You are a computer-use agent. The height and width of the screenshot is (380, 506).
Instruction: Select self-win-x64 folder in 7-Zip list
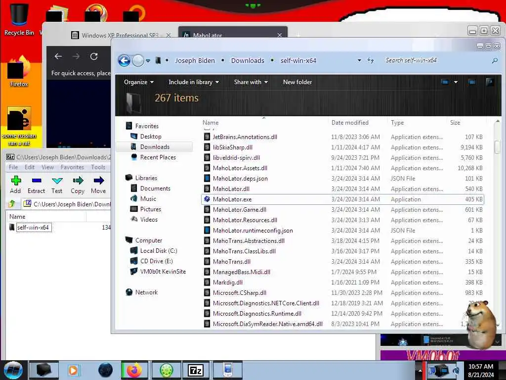(34, 227)
